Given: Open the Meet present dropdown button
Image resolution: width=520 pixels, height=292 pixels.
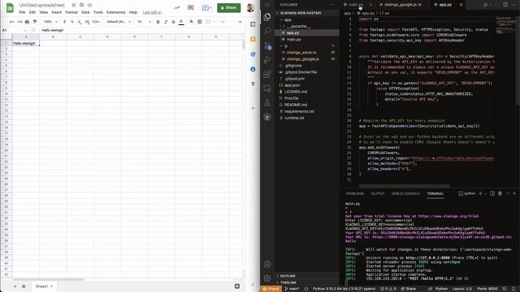Looking at the screenshot, I should pos(207,7).
